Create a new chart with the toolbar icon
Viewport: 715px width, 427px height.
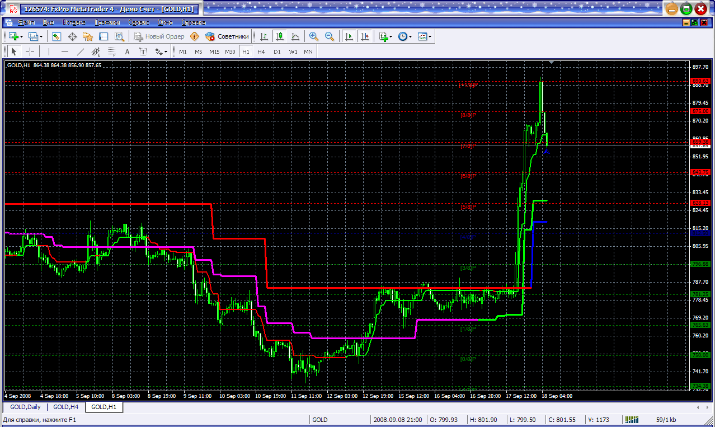coord(13,36)
